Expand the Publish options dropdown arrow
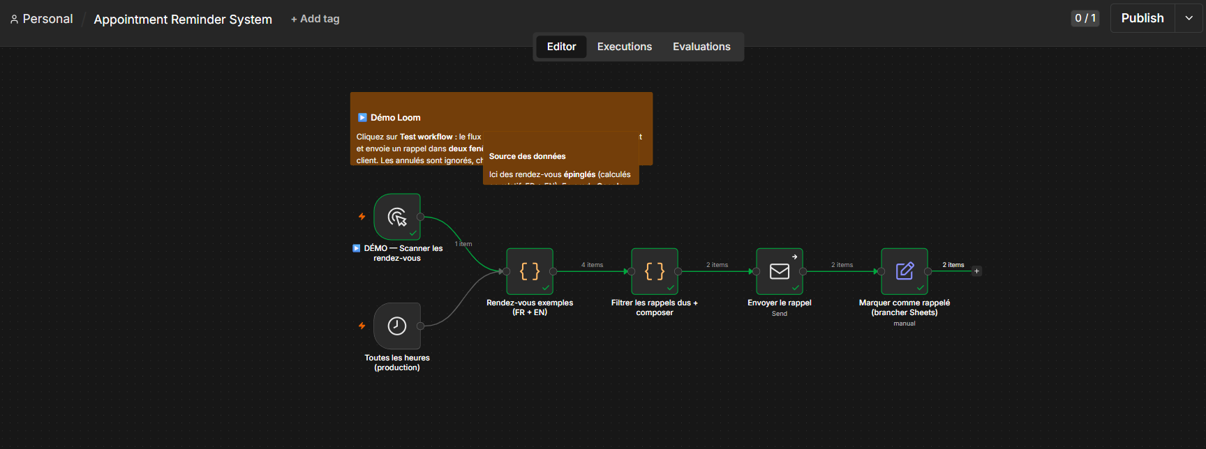Viewport: 1206px width, 449px height. (x=1189, y=18)
